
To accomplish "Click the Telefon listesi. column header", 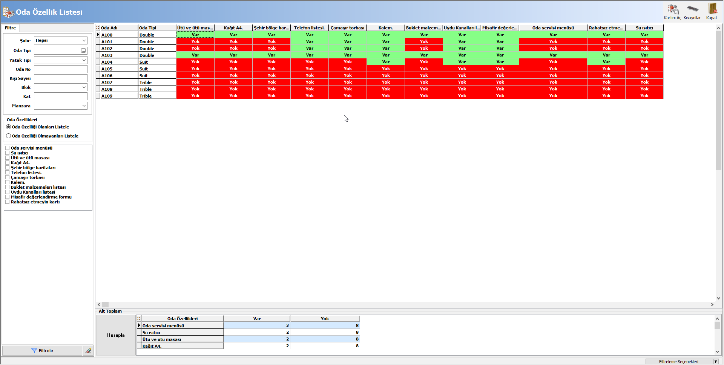I will (310, 28).
